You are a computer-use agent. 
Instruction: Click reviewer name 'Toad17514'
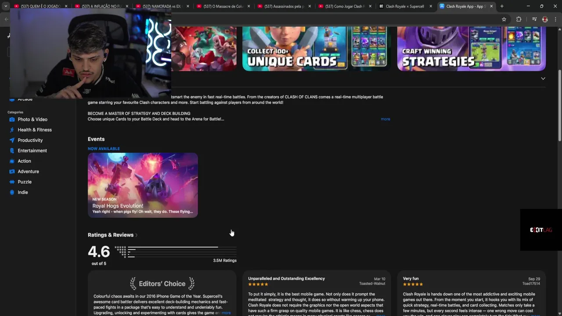[x=531, y=284]
